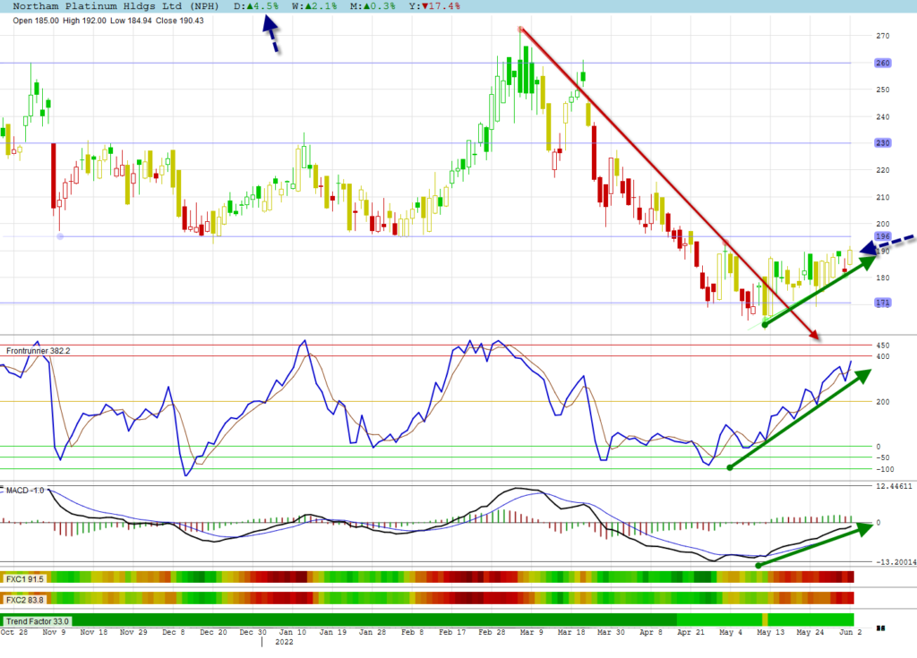Click the 'Northam Platinum Hldgs Ltd (NPH)' title
This screenshot has width=917, height=658.
116,6
